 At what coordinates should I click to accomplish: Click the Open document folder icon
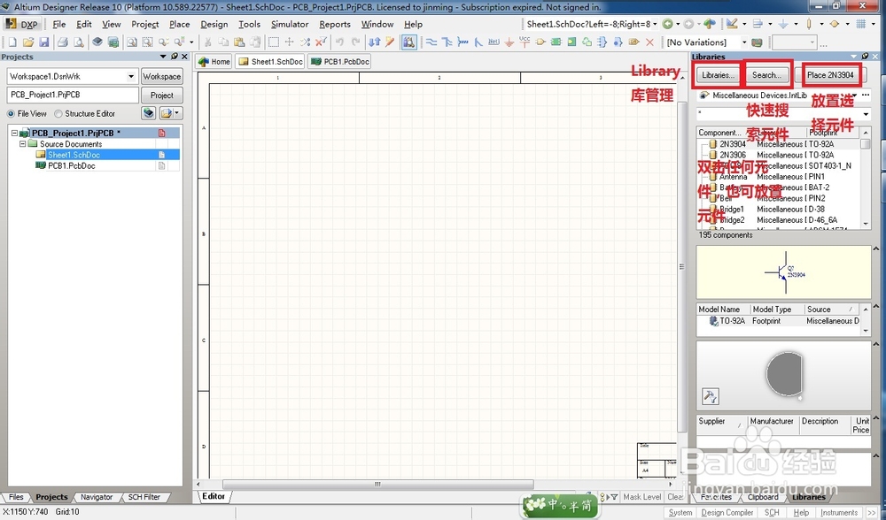[x=28, y=42]
